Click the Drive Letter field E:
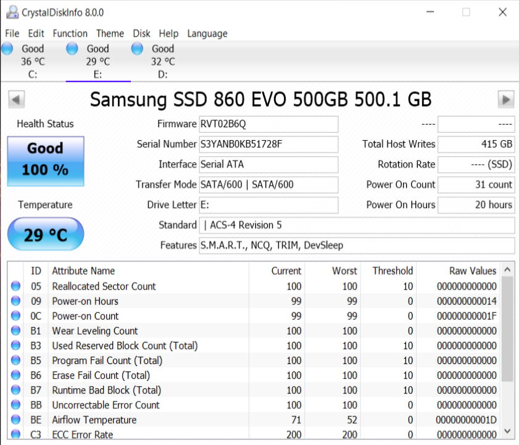 point(269,205)
